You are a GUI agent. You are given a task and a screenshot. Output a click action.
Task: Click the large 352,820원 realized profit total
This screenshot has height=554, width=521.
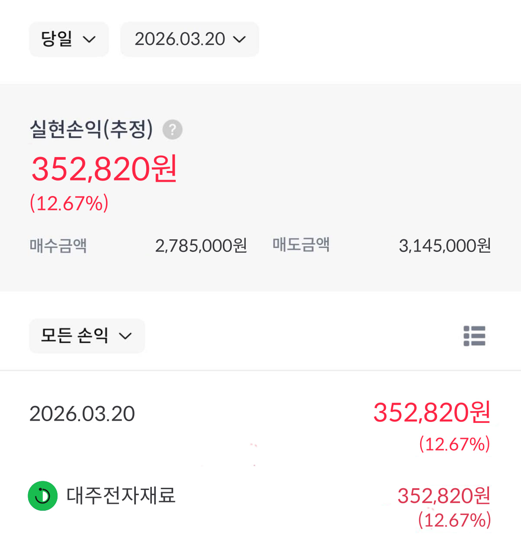(104, 169)
